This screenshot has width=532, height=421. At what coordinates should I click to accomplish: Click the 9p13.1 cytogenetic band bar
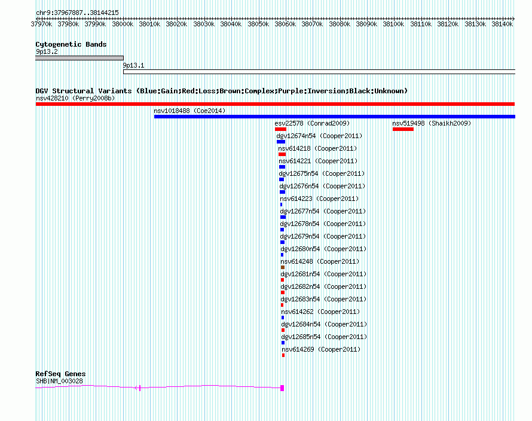[x=319, y=72]
